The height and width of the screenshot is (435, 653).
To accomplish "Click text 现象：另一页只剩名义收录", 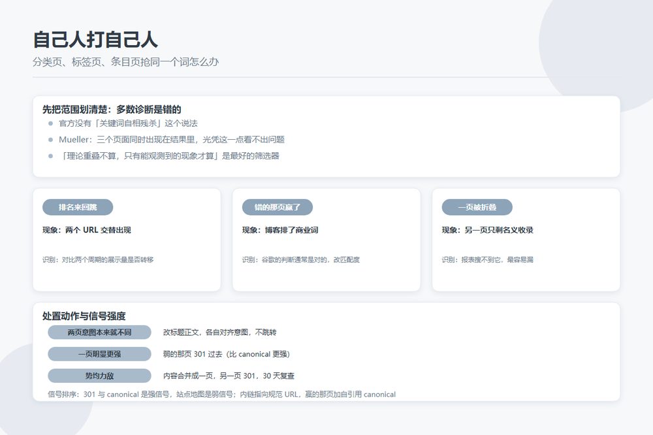I will [488, 230].
